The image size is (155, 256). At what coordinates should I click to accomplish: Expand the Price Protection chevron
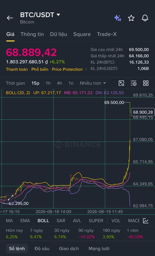coord(86,69)
